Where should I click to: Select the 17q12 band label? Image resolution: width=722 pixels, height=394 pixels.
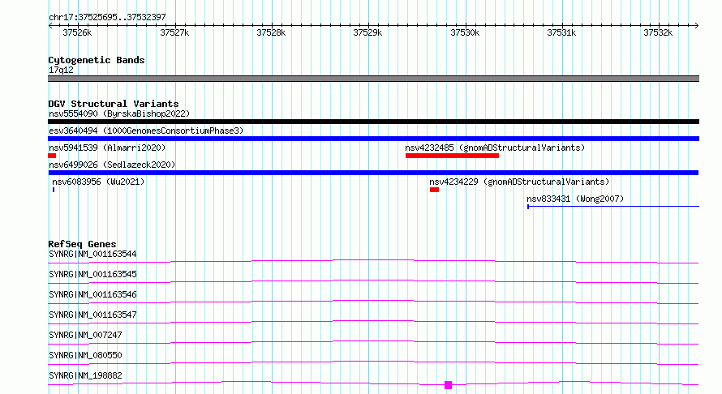coord(61,70)
